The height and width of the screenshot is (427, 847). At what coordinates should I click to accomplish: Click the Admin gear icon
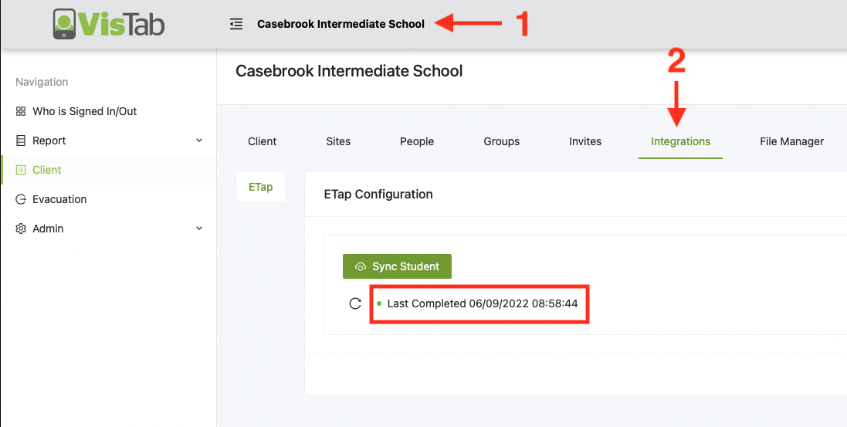click(x=21, y=229)
